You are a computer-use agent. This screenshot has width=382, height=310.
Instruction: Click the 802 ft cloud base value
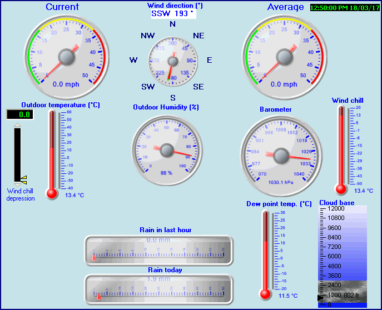(351, 296)
